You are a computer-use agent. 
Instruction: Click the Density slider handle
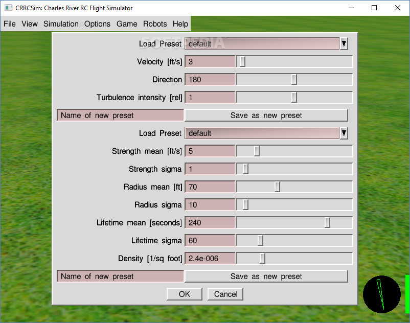(262, 259)
